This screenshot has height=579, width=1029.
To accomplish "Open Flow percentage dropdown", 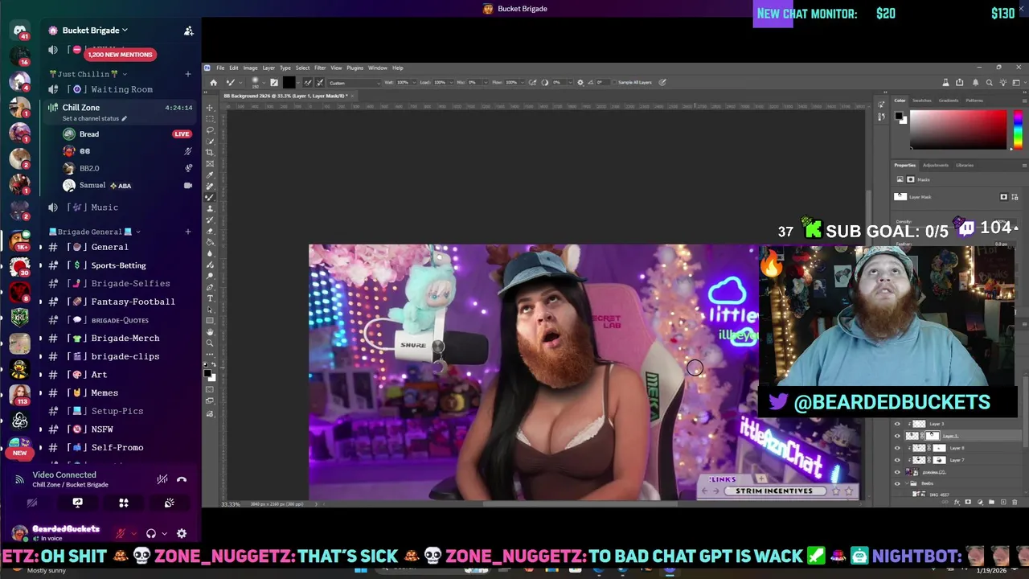I will [x=523, y=82].
